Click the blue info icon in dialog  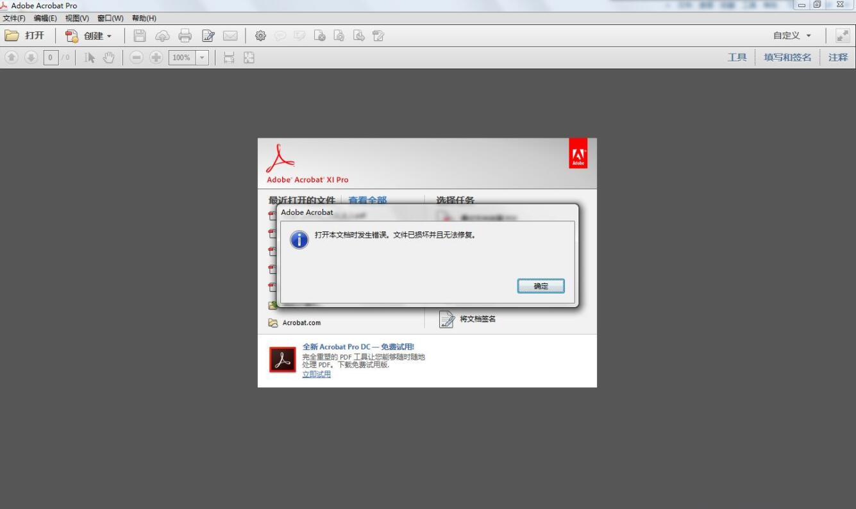pyautogui.click(x=299, y=240)
